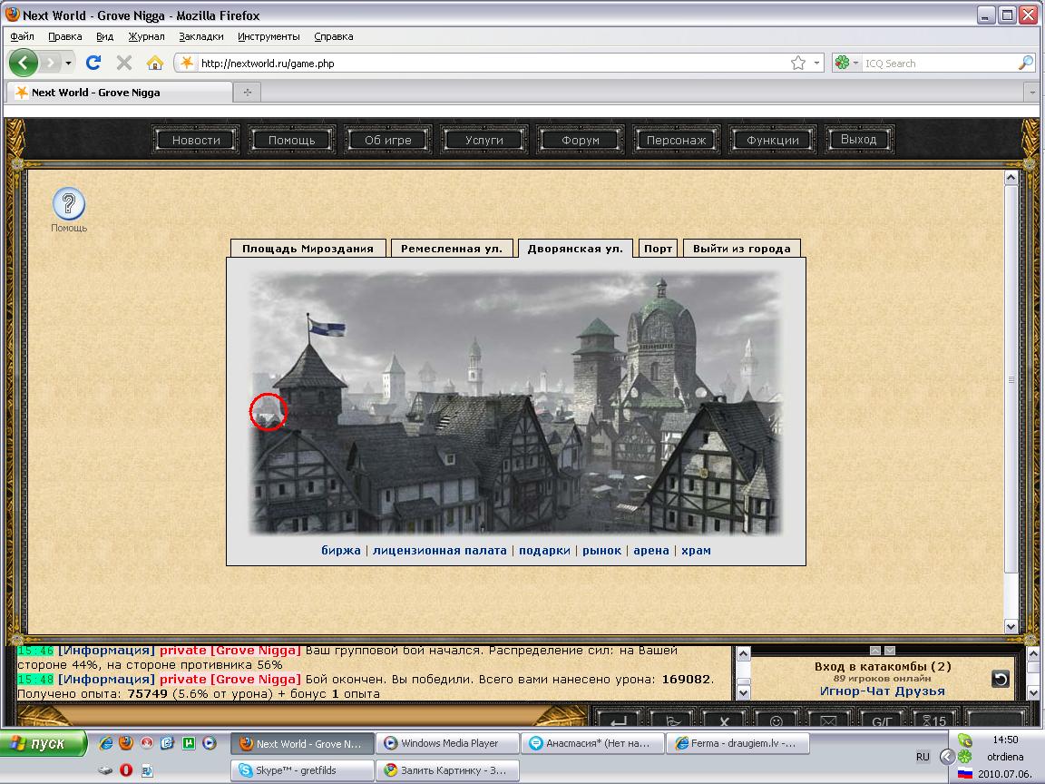Select the Порт tab
1045x784 pixels.
pyautogui.click(x=658, y=248)
